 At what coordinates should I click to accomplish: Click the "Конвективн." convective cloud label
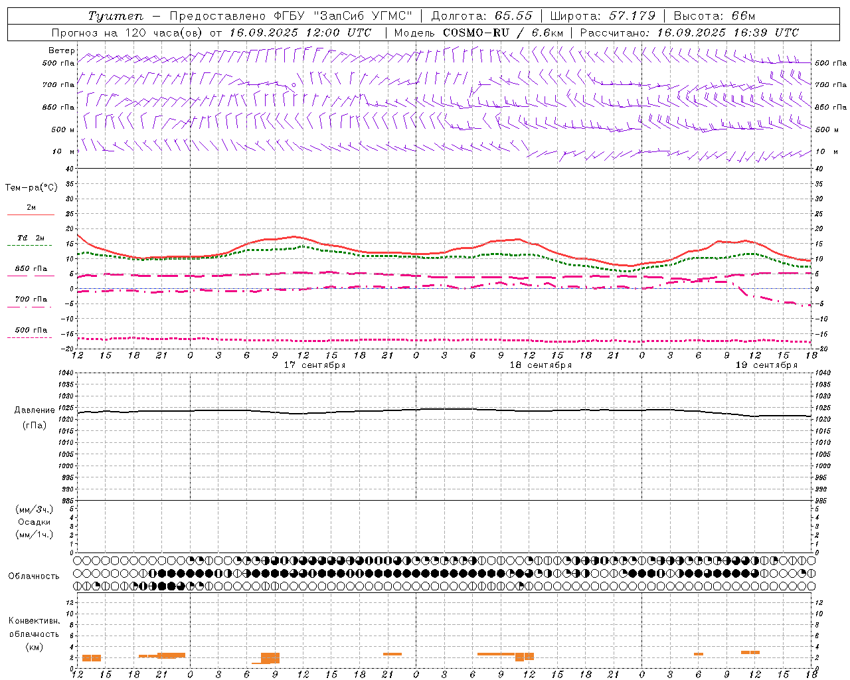35,621
